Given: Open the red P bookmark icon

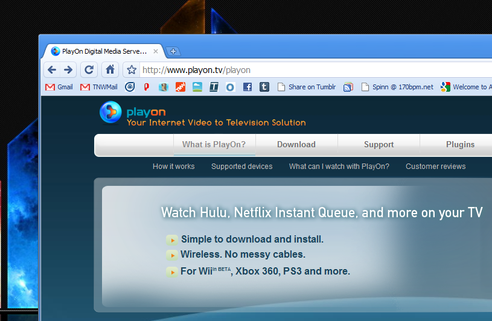Looking at the screenshot, I should pyautogui.click(x=147, y=87).
